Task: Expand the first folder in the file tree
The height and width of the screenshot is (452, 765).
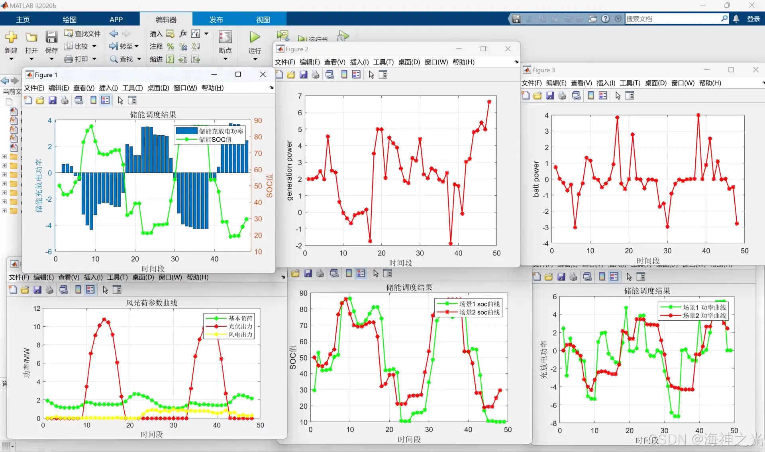Action: point(4,157)
